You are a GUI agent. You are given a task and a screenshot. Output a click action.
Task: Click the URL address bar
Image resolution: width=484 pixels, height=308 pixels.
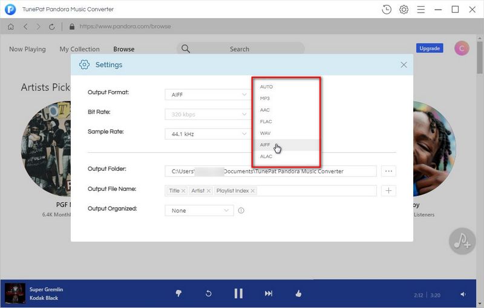125,27
